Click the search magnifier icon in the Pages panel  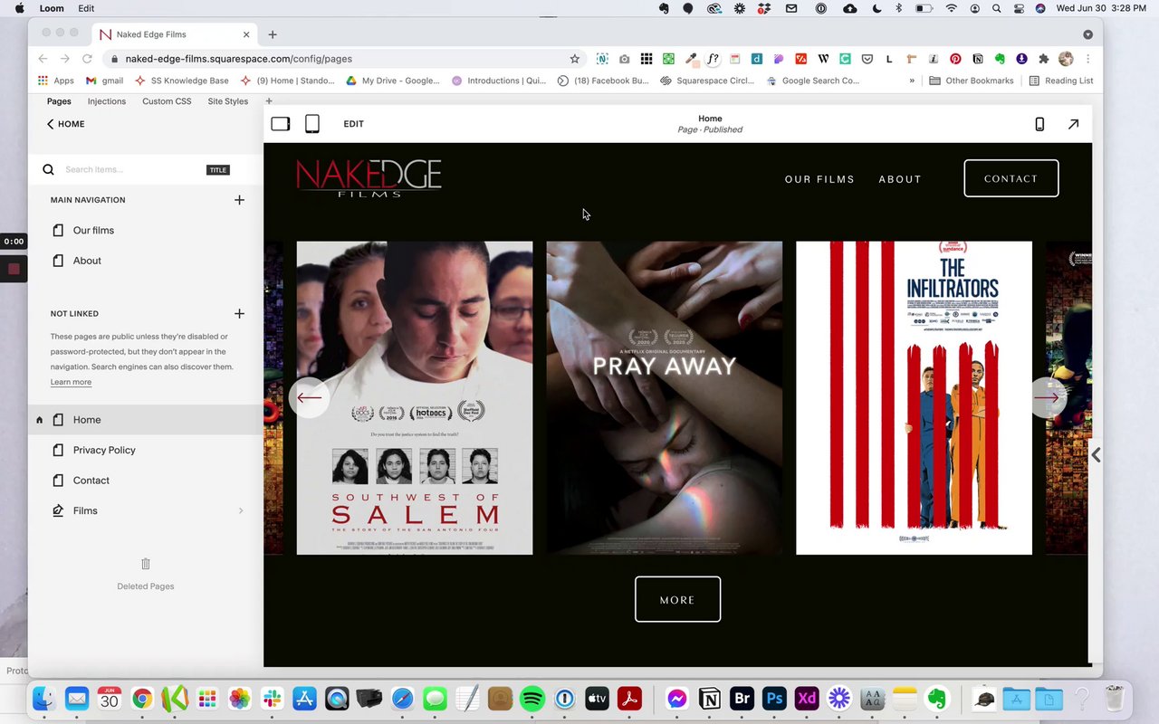click(x=49, y=169)
